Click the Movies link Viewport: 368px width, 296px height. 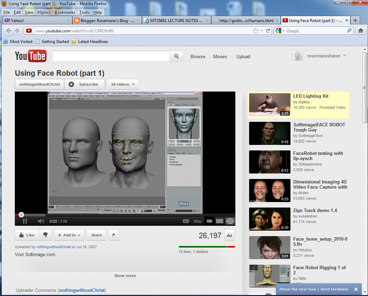pos(220,56)
